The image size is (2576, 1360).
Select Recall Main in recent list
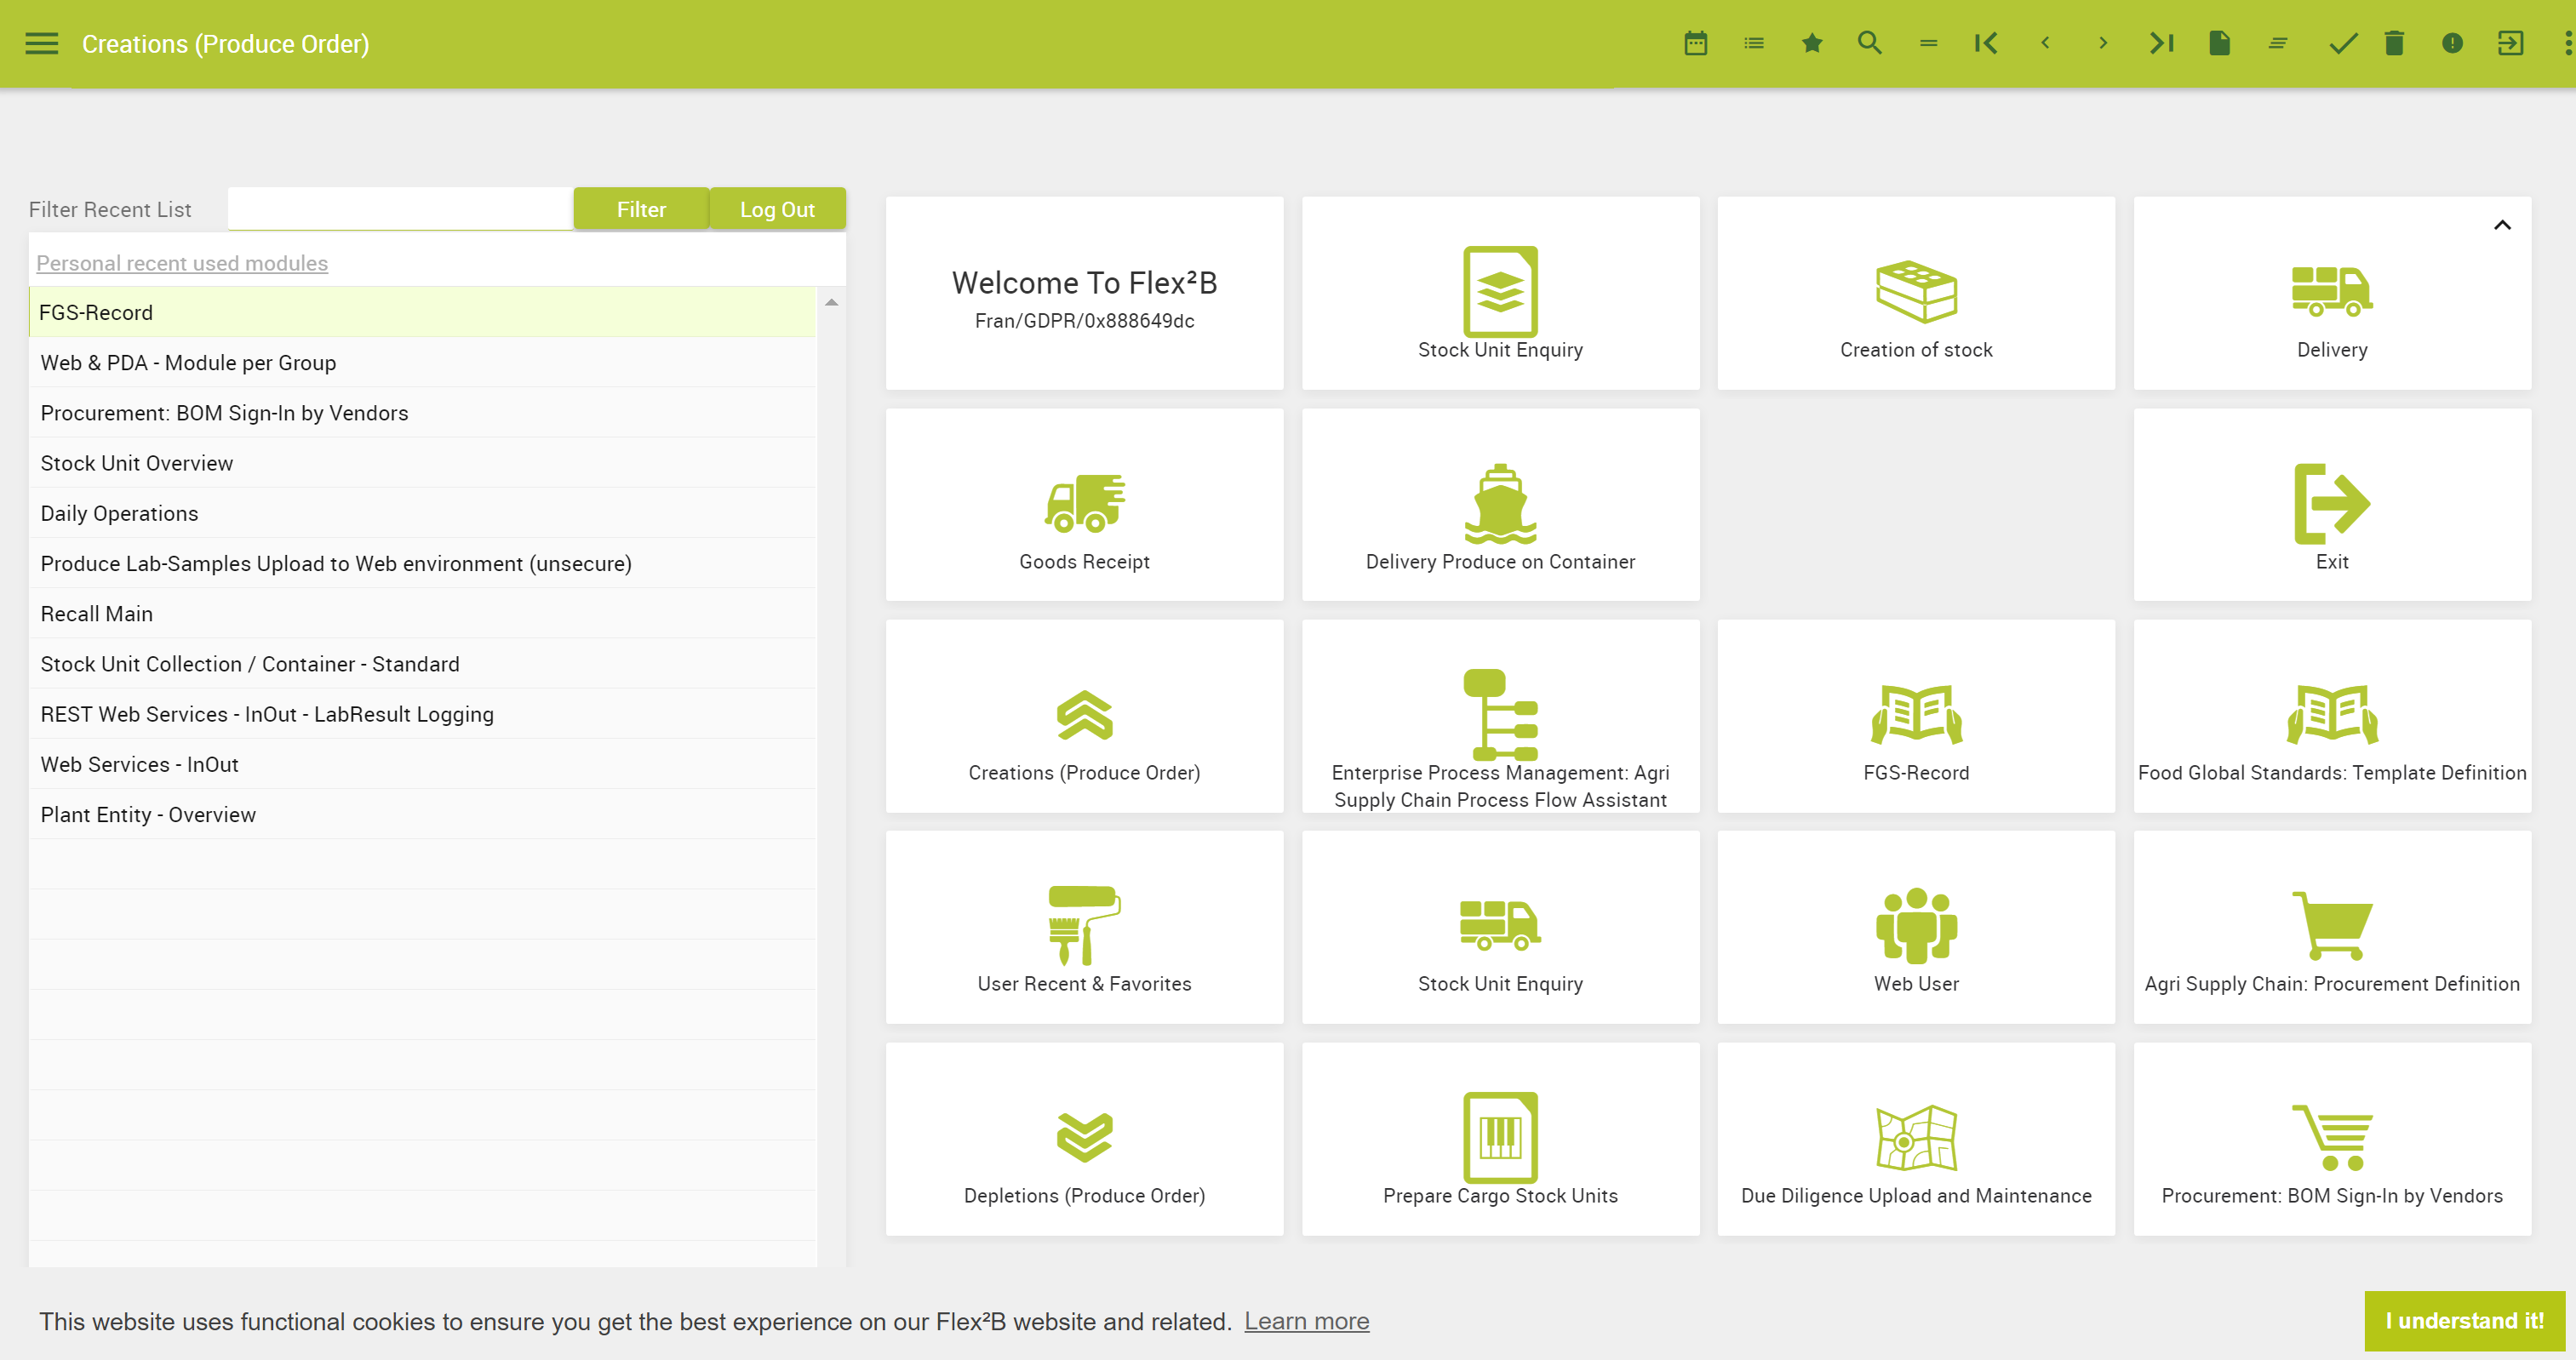click(423, 613)
